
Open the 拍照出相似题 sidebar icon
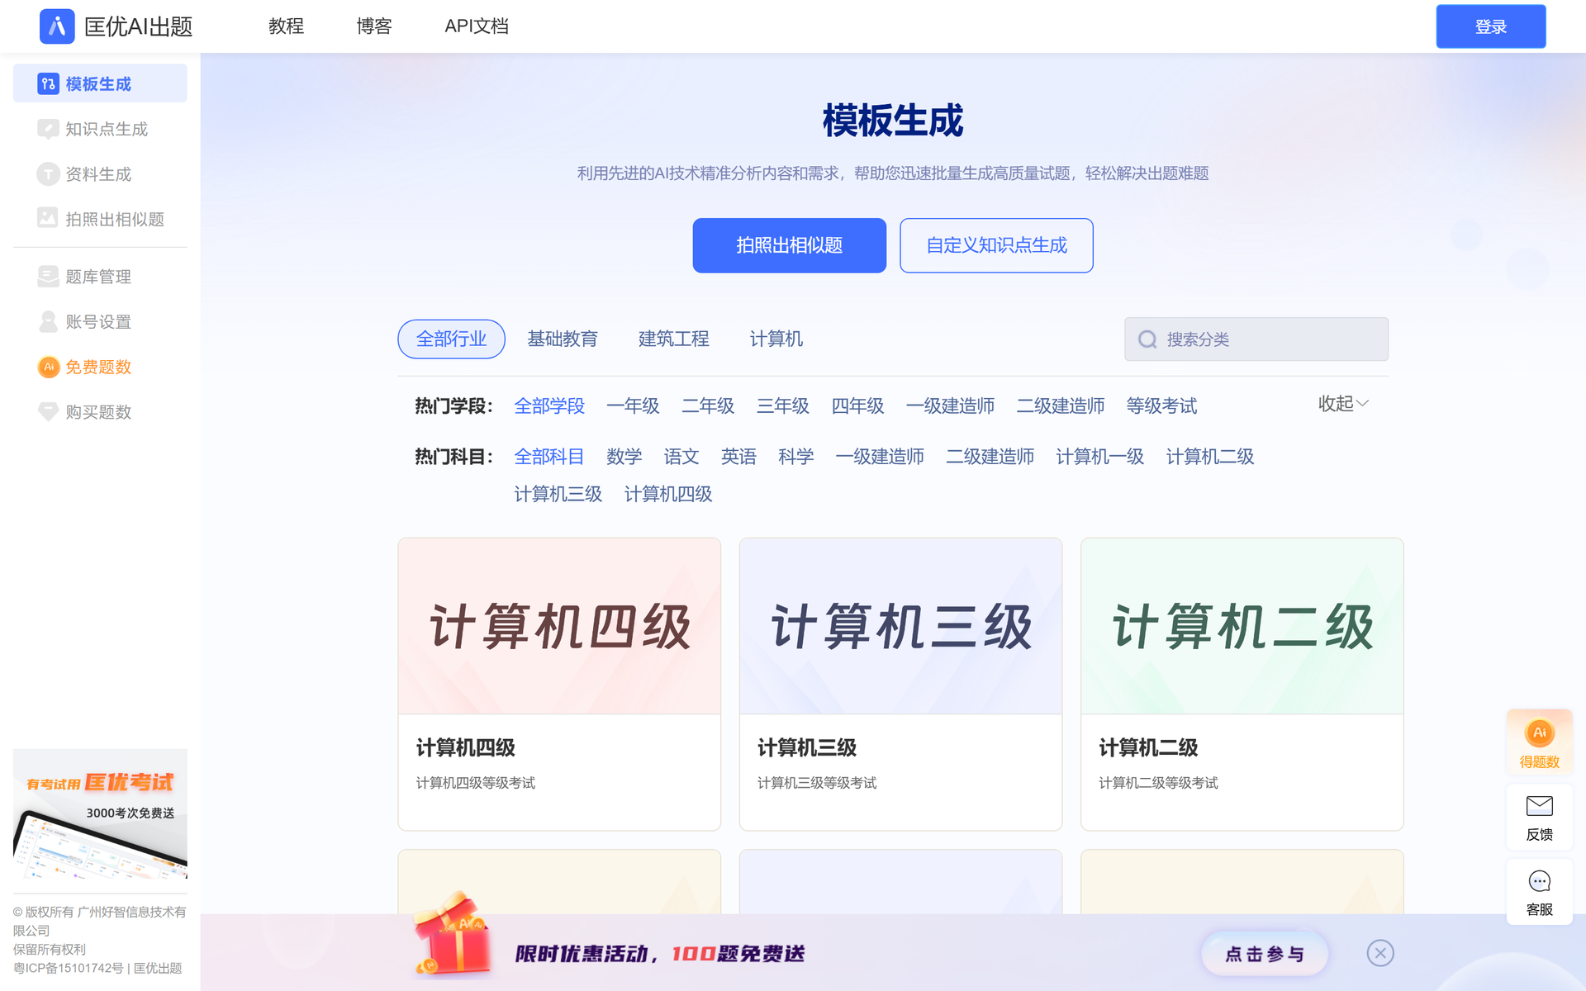click(x=48, y=219)
